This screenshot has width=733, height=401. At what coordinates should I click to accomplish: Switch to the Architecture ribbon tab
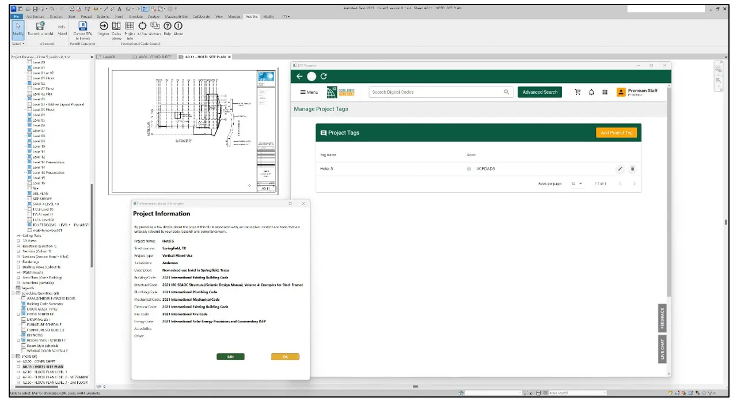coord(35,17)
